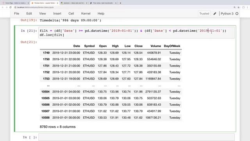Click the date 2019-12-31 22:00:00
Screen dimensions: 250x141
click(x=66, y=59)
